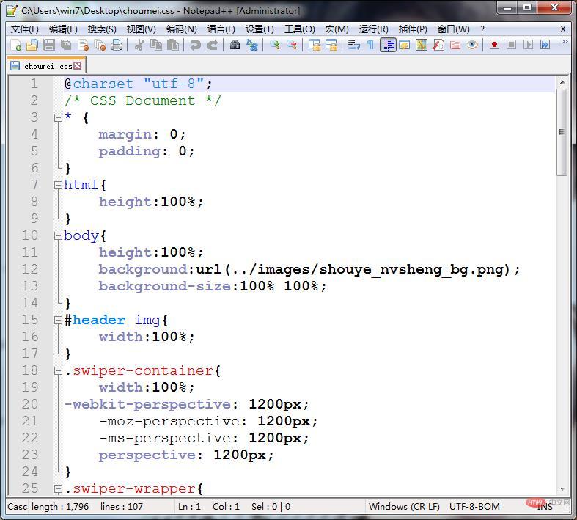Screen dimensions: 577x520
Task: Open the function list icon
Action: 438,45
